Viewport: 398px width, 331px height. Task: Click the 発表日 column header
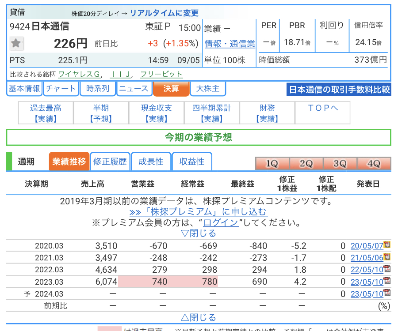(368, 184)
